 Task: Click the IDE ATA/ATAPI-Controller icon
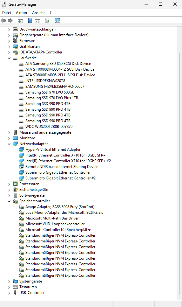pyautogui.click(x=15, y=52)
